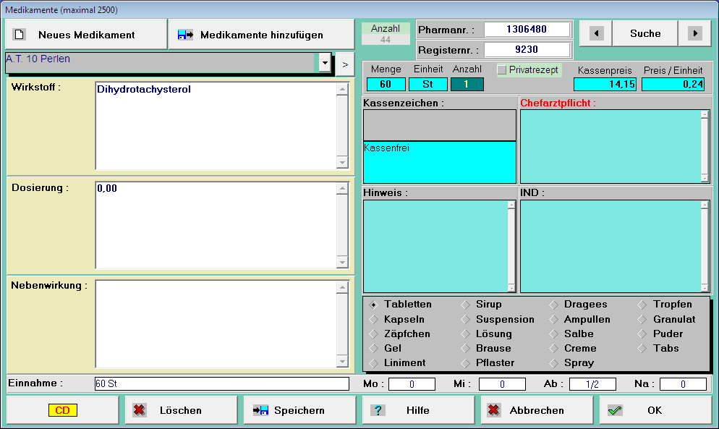
Task: Click the yellow CD button
Action: [63, 410]
